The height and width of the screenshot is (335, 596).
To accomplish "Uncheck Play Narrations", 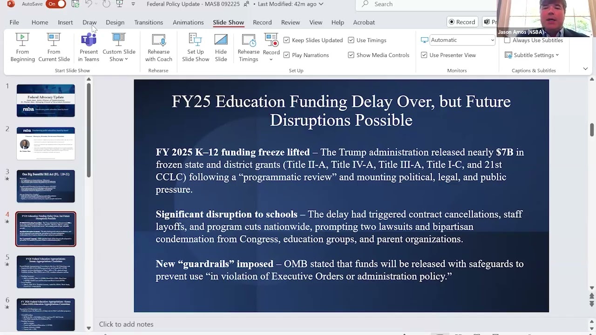I will pyautogui.click(x=286, y=55).
